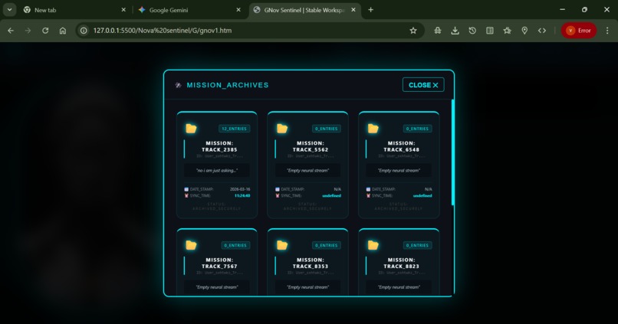Click the 0_ENTRIES badge on TRACK_8353
The height and width of the screenshot is (324, 618).
click(327, 245)
